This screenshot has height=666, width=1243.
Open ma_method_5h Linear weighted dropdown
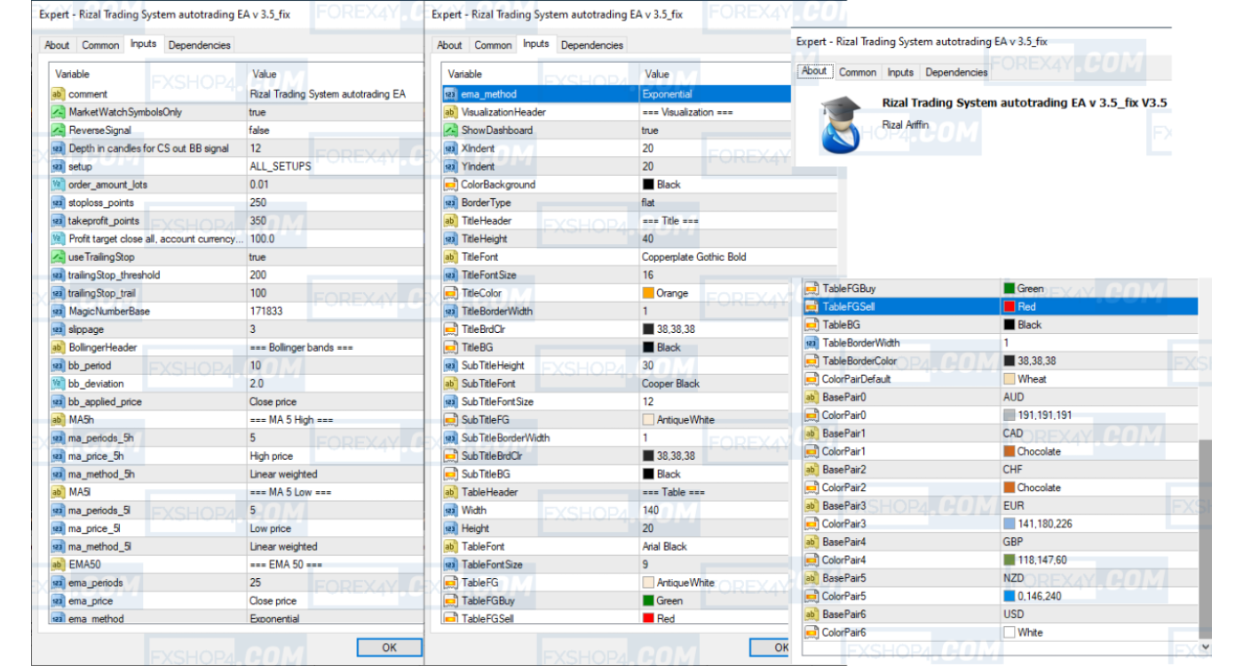[334, 474]
